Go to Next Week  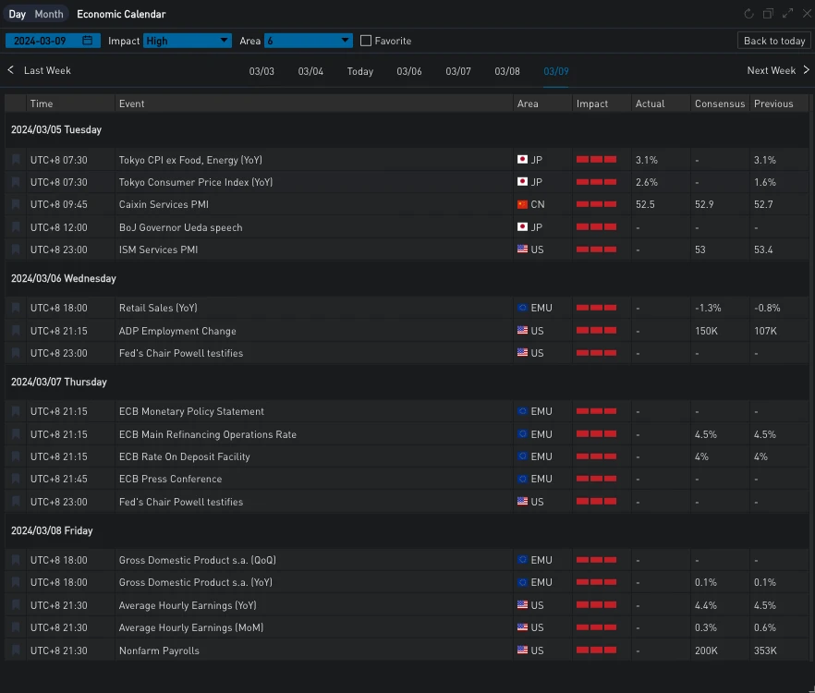pyautogui.click(x=778, y=70)
